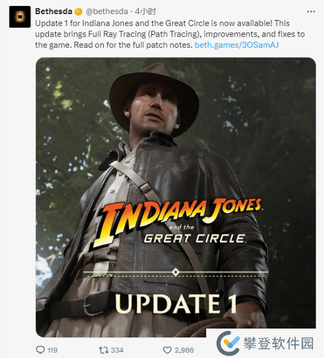Open the tweet's more options ellipsis

pos(311,11)
